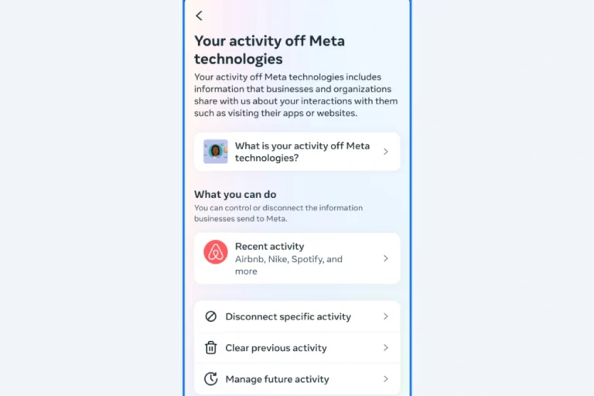Click the red Airbnb logo icon
This screenshot has width=594, height=396.
point(216,252)
